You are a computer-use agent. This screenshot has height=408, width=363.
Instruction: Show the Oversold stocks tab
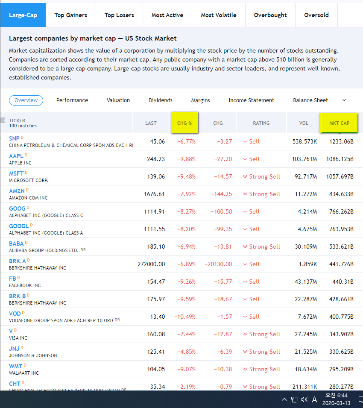click(316, 15)
